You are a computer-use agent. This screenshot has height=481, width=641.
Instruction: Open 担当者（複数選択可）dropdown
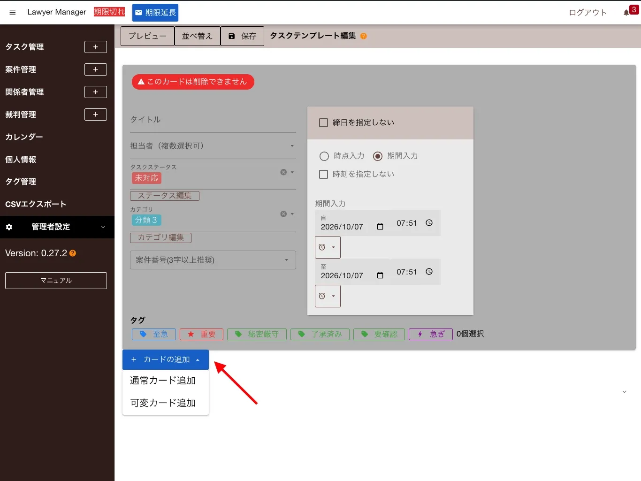213,146
